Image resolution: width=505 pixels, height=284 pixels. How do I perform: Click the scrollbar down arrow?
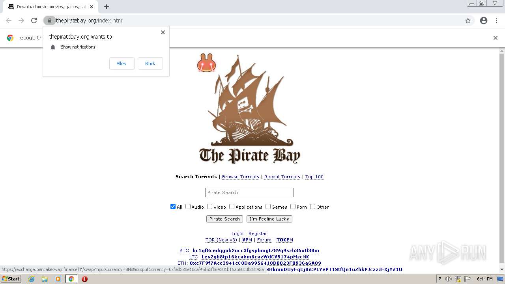(x=502, y=269)
